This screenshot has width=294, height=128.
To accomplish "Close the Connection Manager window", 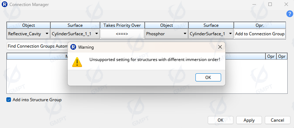I will [286, 4].
